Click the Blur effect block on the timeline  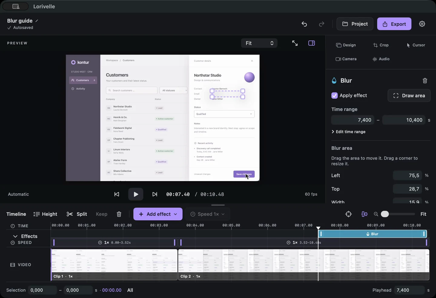(372, 234)
